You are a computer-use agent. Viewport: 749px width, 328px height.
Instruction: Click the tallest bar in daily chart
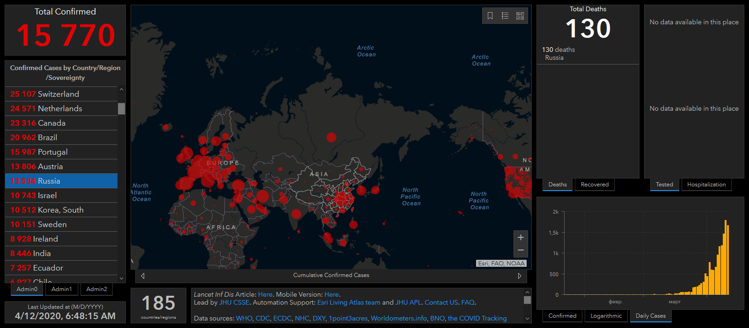point(726,257)
